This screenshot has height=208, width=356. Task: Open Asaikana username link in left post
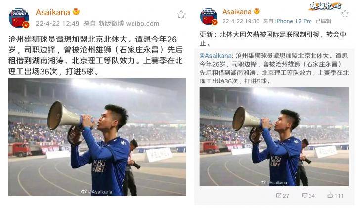(53, 12)
